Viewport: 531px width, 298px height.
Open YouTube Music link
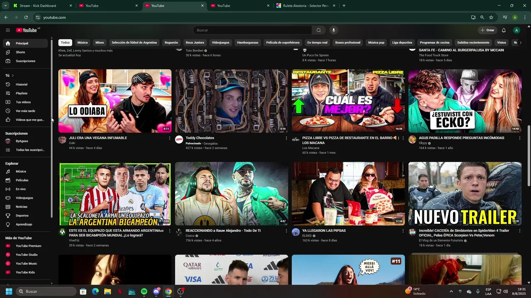(26, 264)
